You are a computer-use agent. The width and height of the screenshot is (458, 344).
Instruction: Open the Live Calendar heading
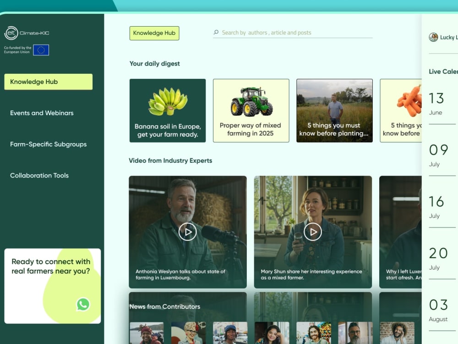(443, 72)
